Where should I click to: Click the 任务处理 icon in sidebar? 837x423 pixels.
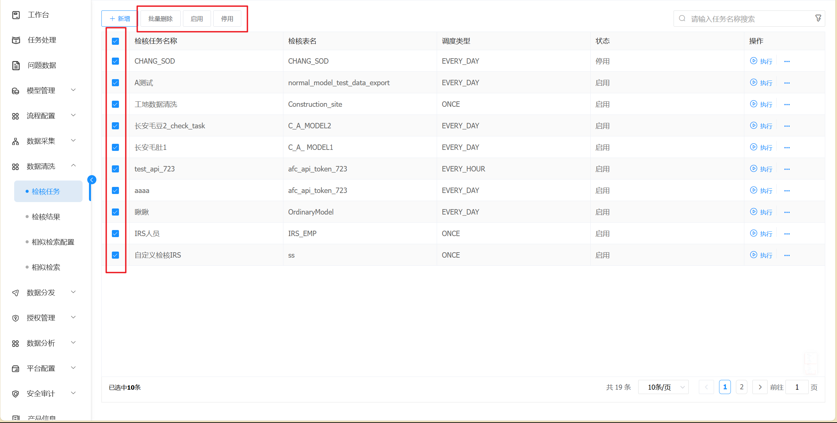coord(16,40)
